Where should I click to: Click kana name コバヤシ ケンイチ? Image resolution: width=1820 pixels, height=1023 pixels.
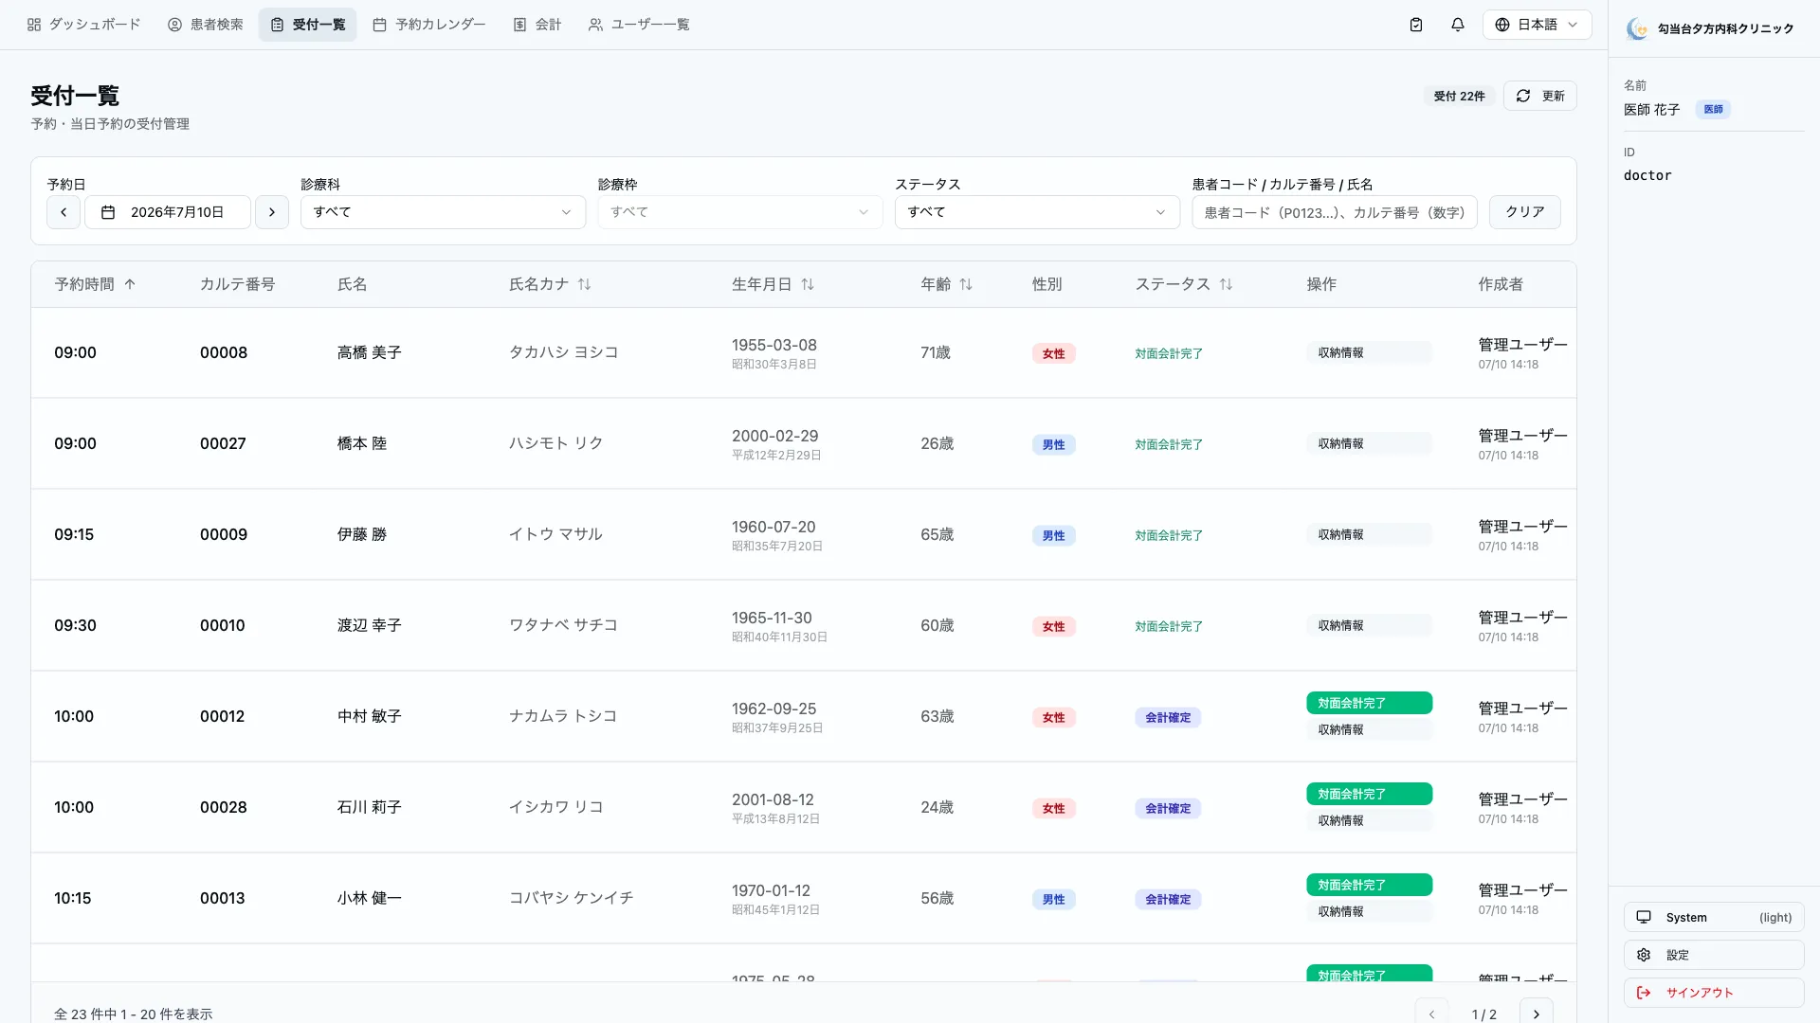(x=571, y=898)
